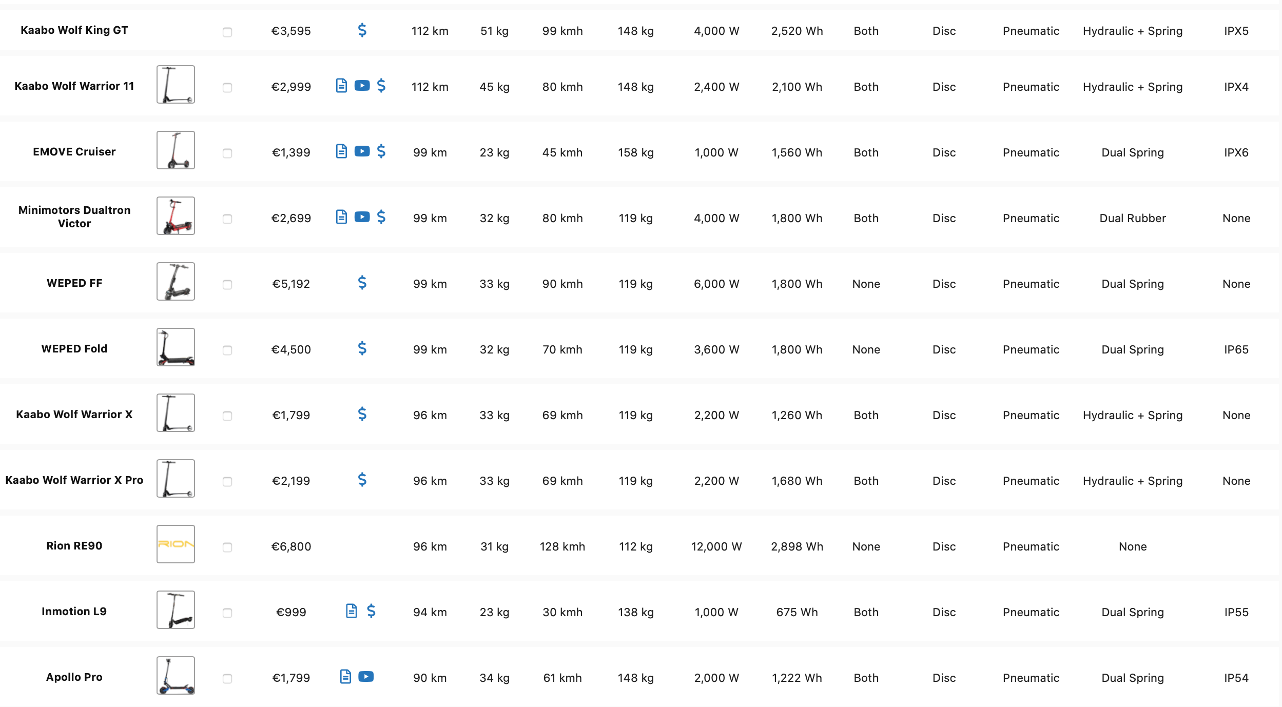The height and width of the screenshot is (707, 1282).
Task: Open the EMOVE Cruiser video icon
Action: click(362, 151)
